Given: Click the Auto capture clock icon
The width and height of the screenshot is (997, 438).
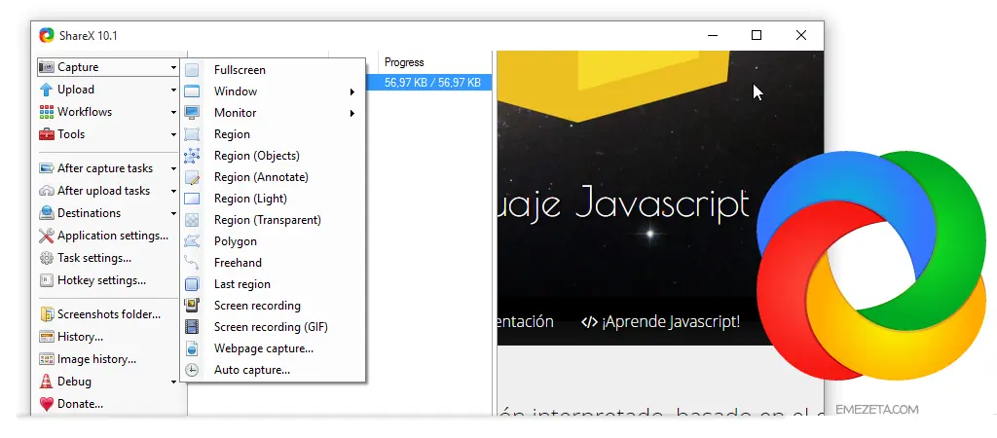Looking at the screenshot, I should point(192,370).
